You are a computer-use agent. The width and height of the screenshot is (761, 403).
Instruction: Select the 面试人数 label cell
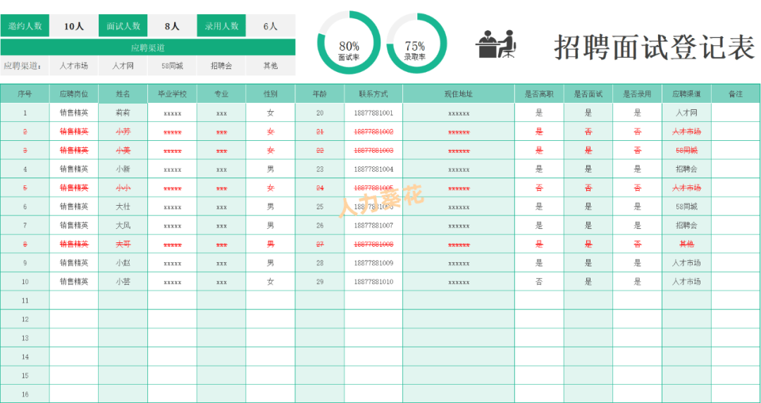pos(123,26)
